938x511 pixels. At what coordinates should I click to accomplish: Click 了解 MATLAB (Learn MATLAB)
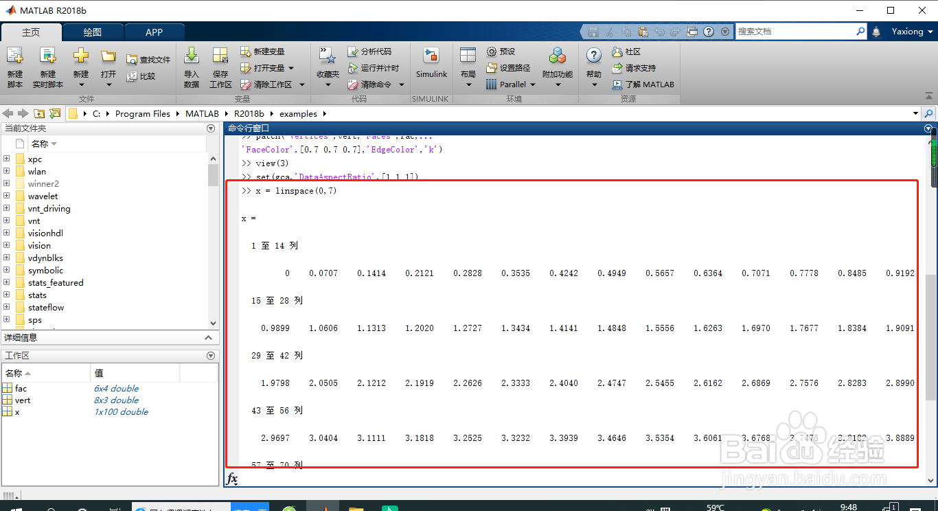[x=643, y=84]
